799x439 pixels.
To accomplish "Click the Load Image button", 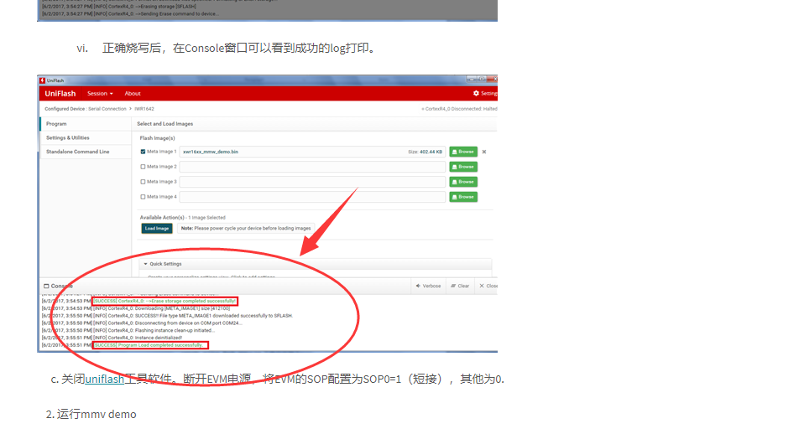I will [x=156, y=229].
